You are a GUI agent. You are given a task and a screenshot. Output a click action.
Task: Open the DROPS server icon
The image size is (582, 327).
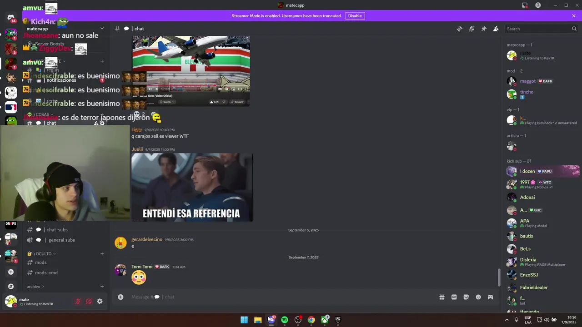11,224
